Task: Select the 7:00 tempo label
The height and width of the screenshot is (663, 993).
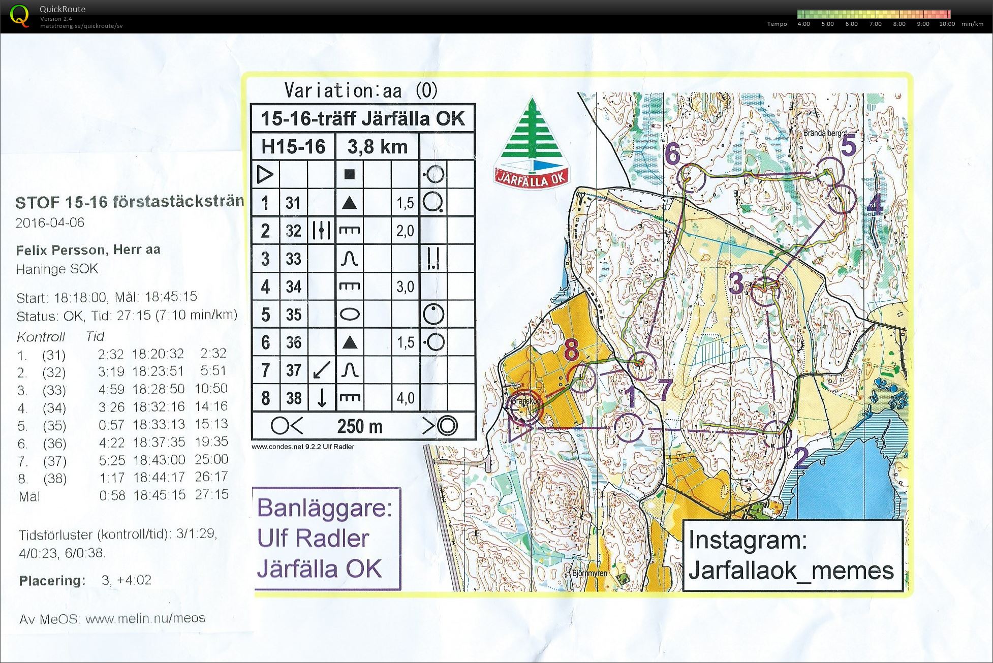Action: [875, 24]
